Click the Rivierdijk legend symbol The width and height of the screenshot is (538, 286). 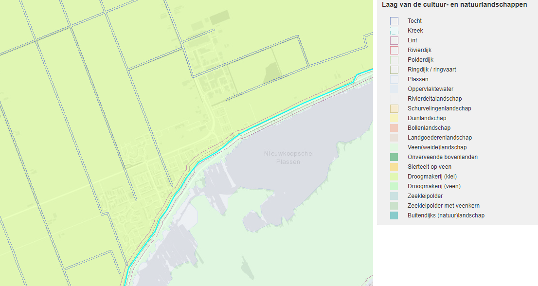point(394,50)
